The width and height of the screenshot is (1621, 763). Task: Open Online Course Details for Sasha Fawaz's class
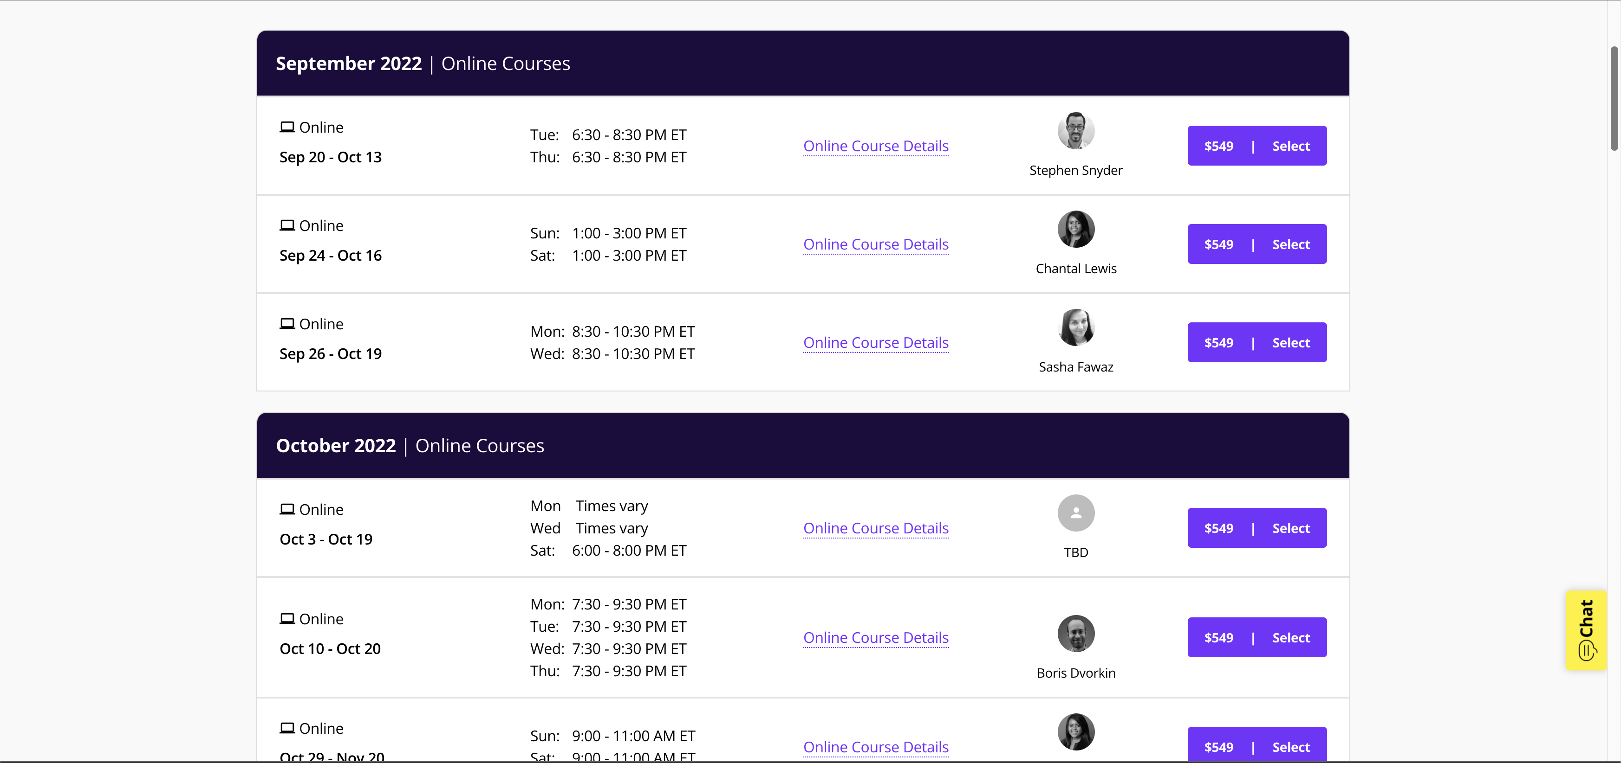coord(875,342)
